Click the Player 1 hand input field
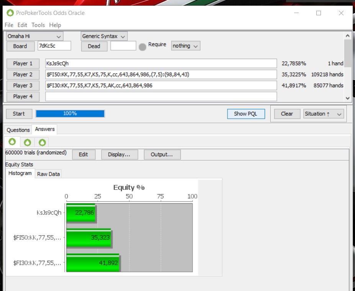Viewport: 355px width, 291px height. tap(161, 64)
